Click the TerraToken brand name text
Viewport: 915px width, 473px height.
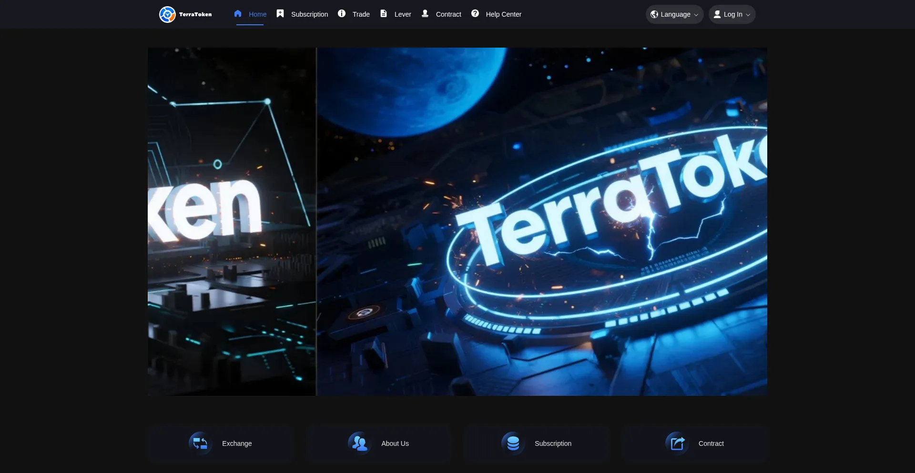(195, 14)
